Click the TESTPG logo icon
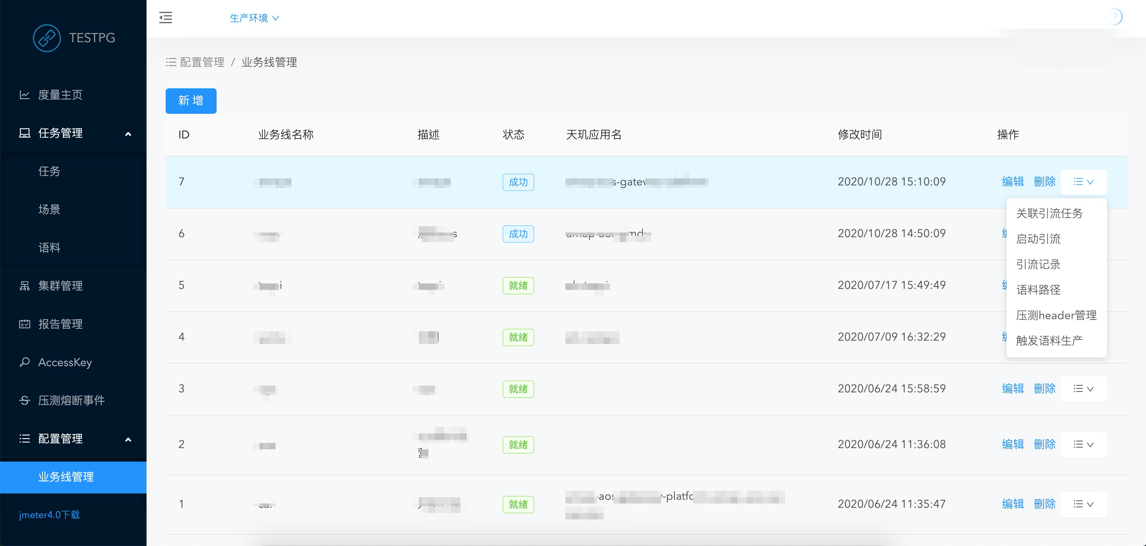The width and height of the screenshot is (1146, 546). (x=47, y=38)
